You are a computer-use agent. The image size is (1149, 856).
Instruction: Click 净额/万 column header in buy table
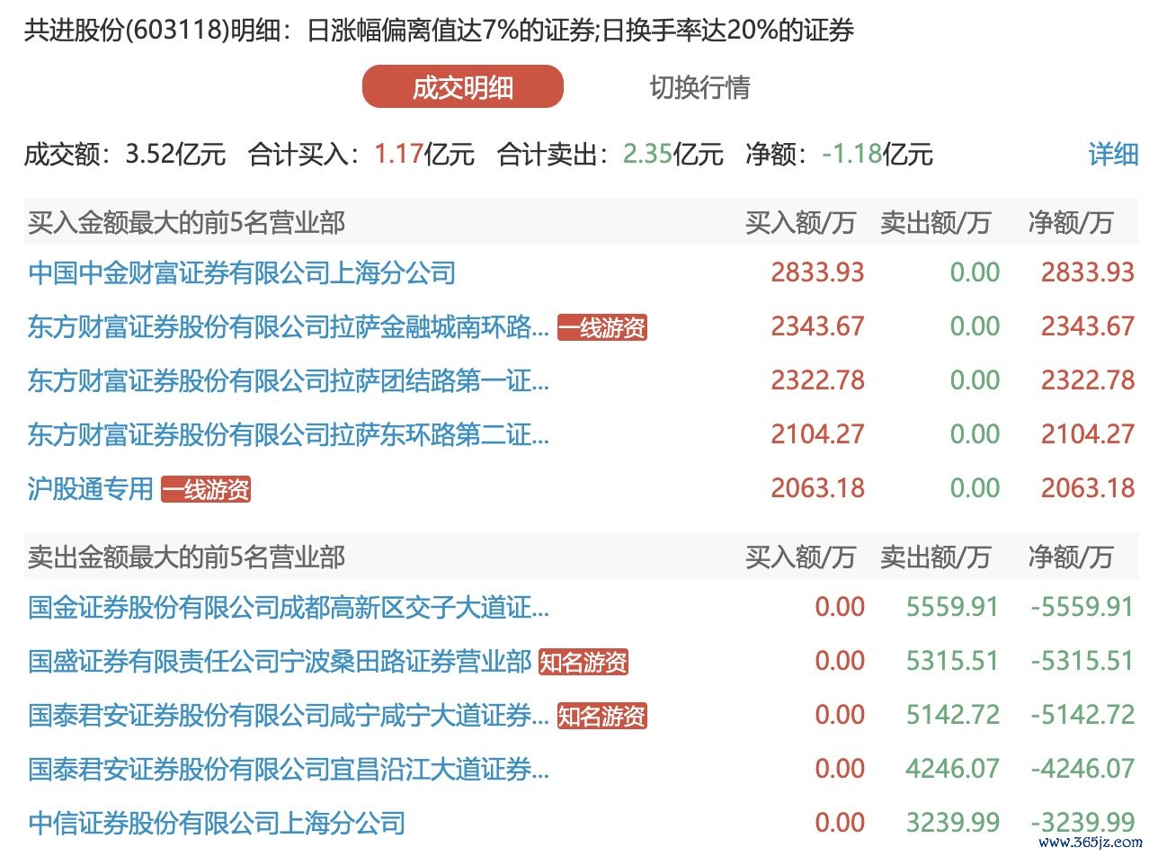1071,222
